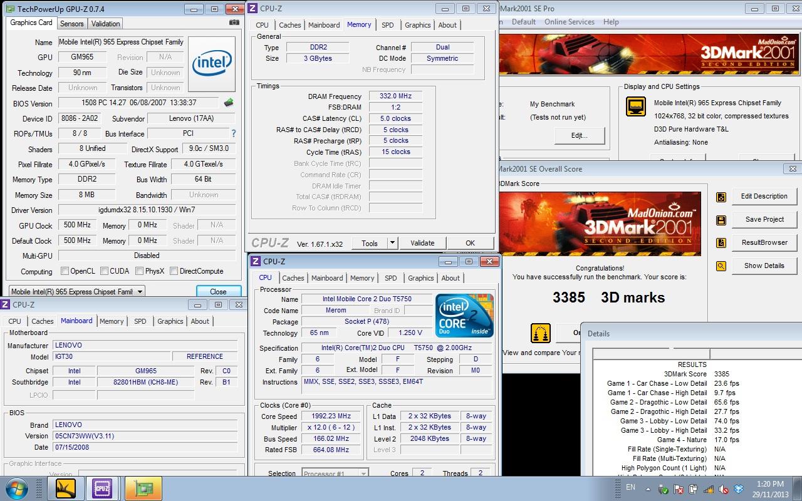Click the muted speaker volume tray icon
802x501 pixels.
pyautogui.click(x=724, y=488)
